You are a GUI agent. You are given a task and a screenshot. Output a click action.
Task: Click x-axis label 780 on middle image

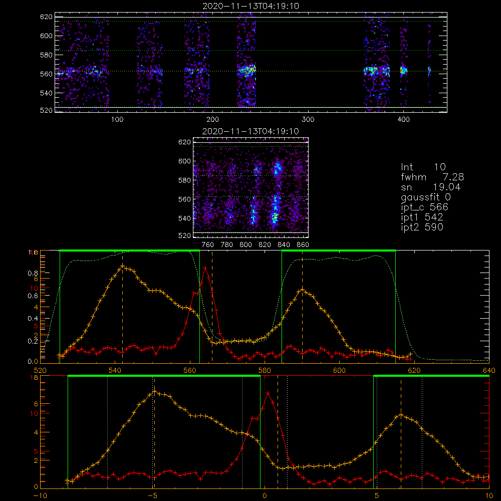[227, 245]
